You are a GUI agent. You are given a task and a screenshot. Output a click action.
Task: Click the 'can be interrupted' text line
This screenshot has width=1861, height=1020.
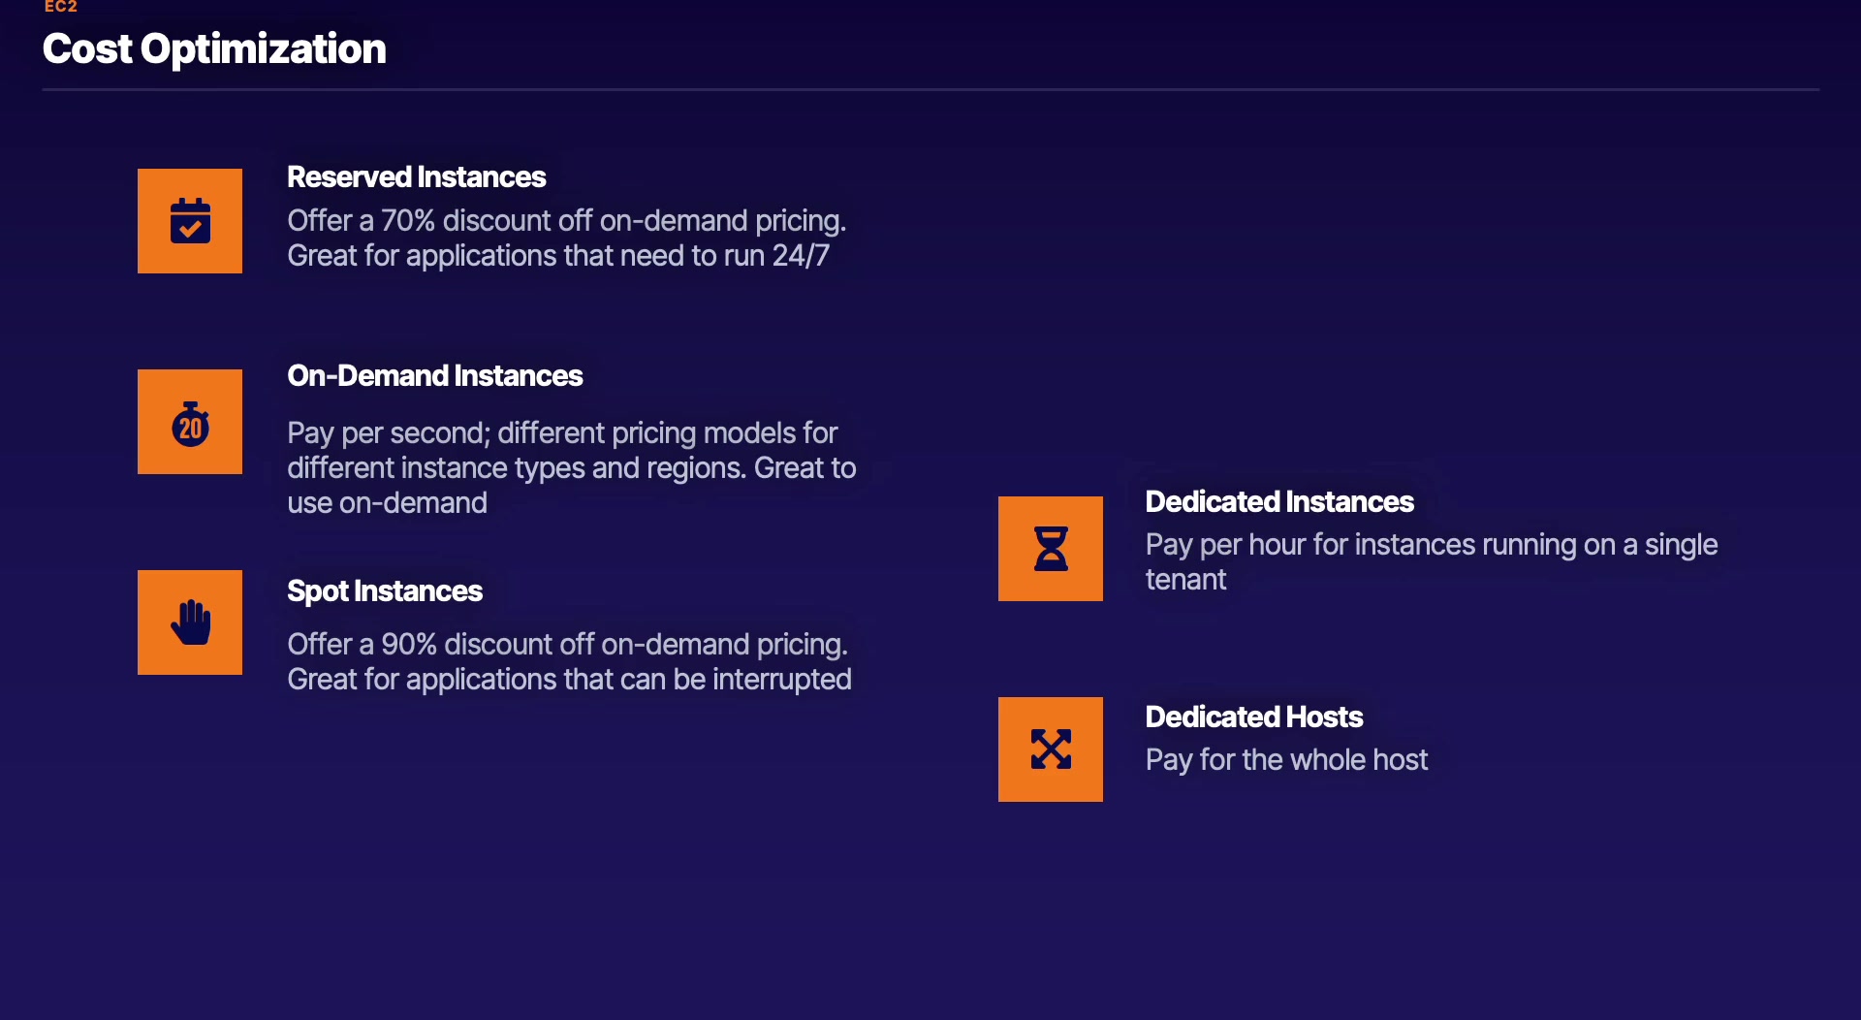569,680
